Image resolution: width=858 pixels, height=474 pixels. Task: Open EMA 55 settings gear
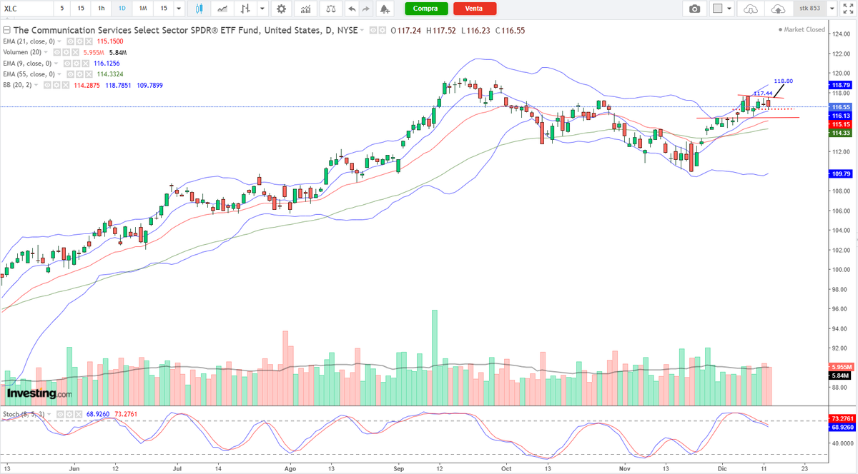[x=79, y=74]
